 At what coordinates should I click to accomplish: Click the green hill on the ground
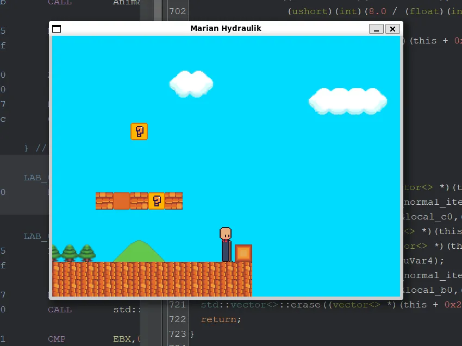point(139,253)
